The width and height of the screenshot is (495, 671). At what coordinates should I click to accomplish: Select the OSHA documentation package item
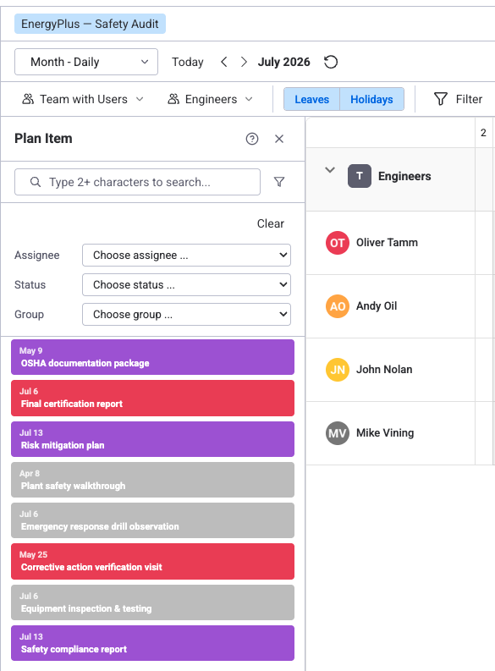[153, 357]
